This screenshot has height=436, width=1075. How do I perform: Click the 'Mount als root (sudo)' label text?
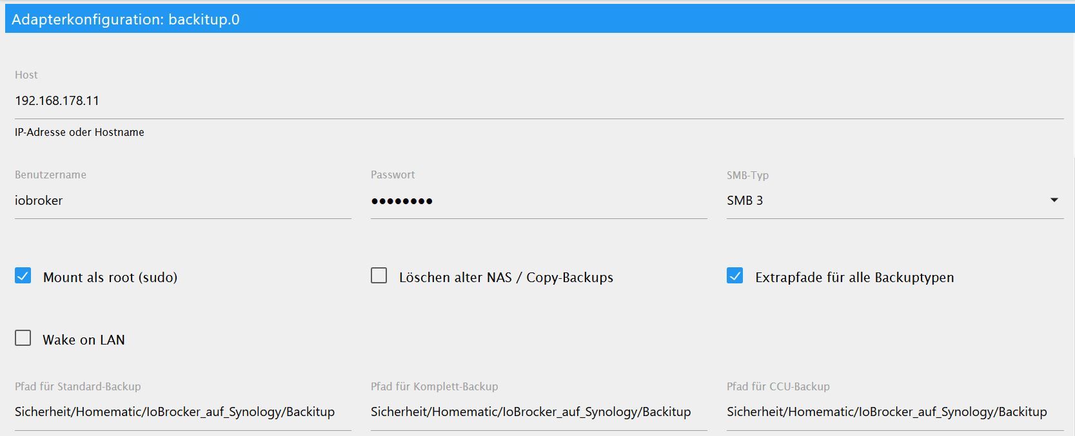pos(110,278)
